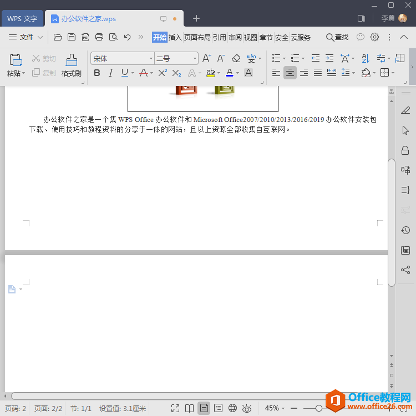Open the font name dropdown
The image size is (416, 416).
coord(151,58)
